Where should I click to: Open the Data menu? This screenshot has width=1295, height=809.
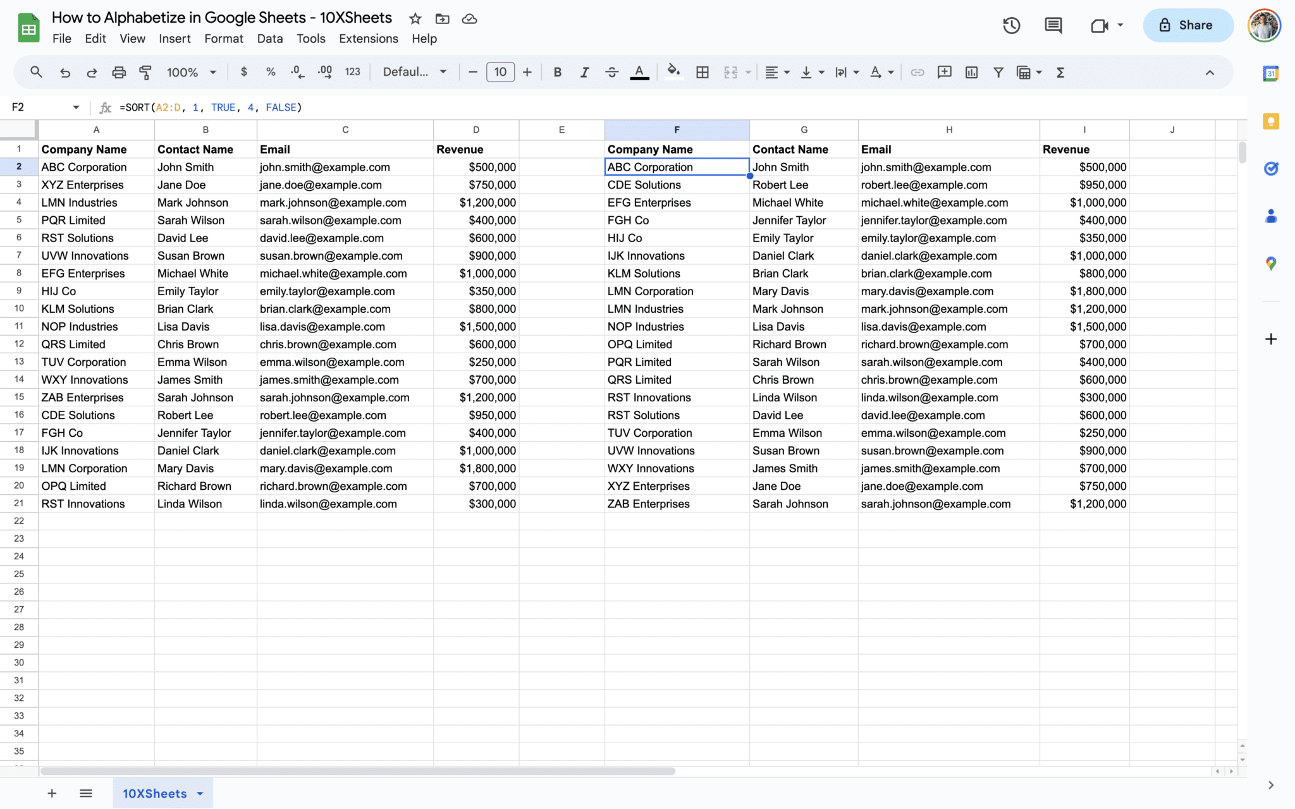pyautogui.click(x=269, y=39)
